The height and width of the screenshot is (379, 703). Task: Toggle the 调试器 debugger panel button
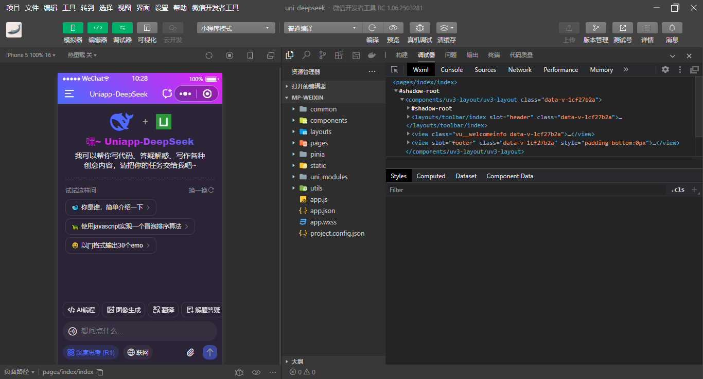[122, 28]
